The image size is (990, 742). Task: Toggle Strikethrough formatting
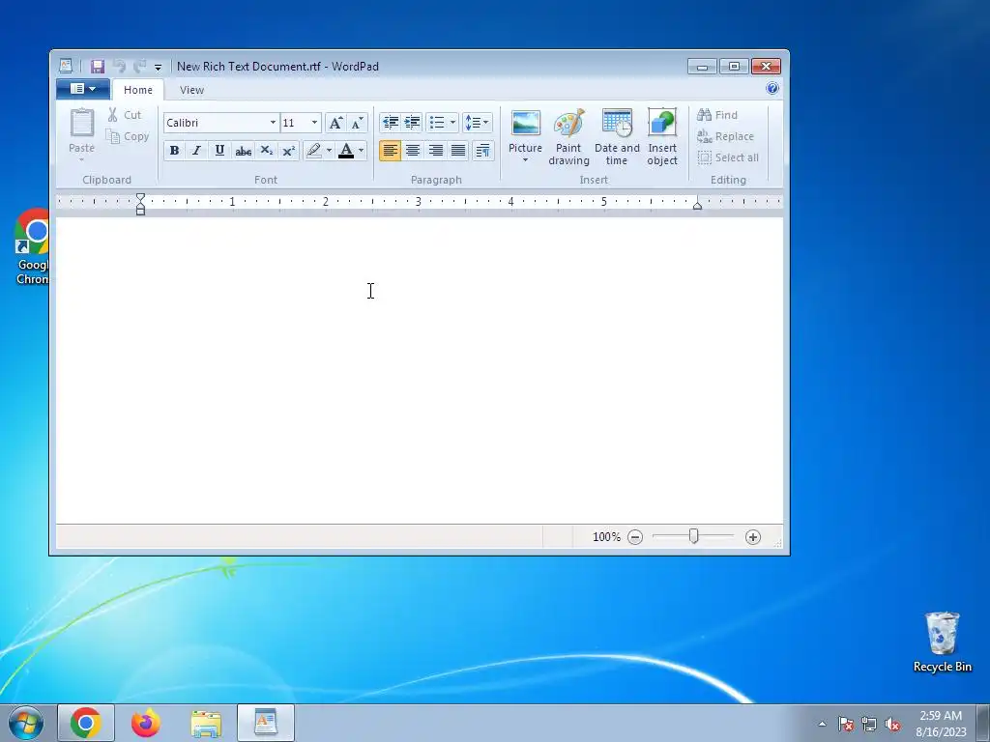pos(243,150)
